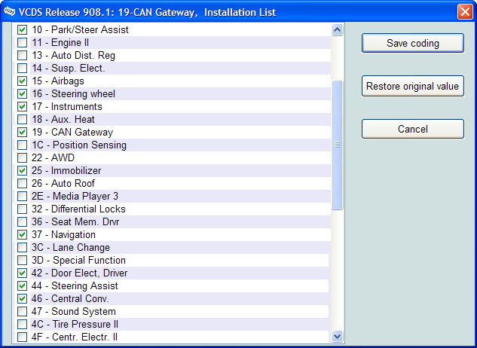Viewport: 477px width, 348px height.
Task: Tick the 13 - Auto Dist. Reg checkbox
Action: click(x=22, y=56)
